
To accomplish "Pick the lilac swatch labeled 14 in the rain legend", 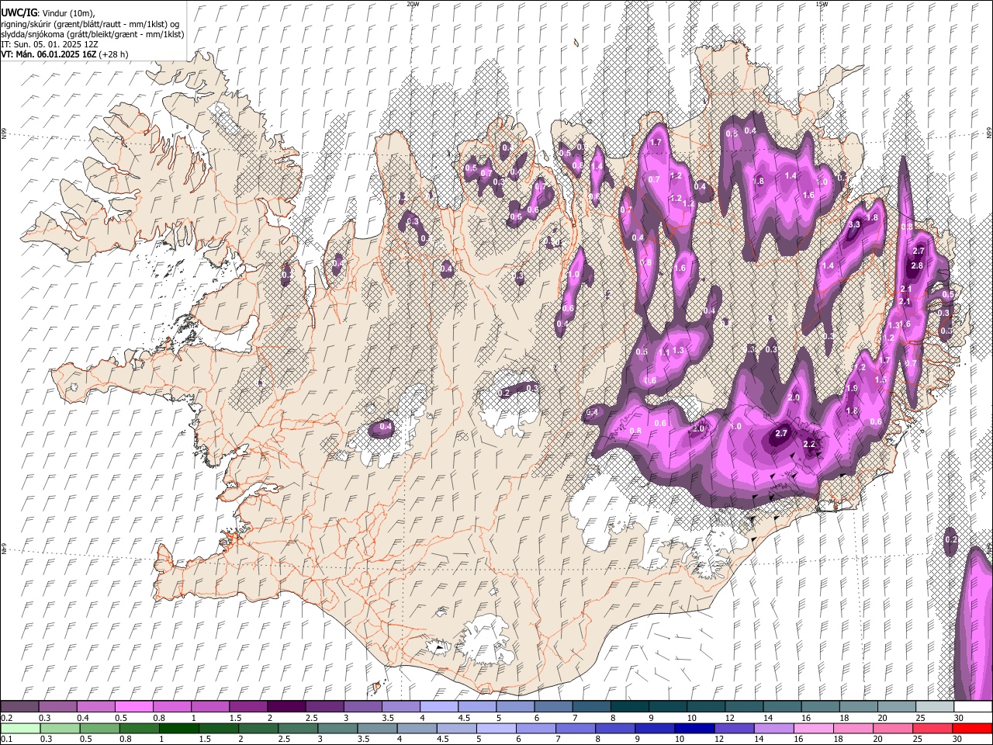I will pyautogui.click(x=774, y=728).
